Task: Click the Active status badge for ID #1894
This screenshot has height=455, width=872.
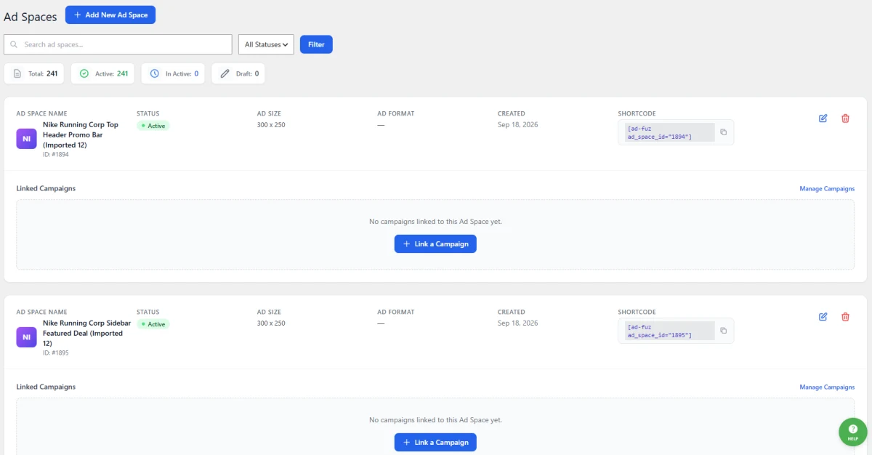Action: 153,126
